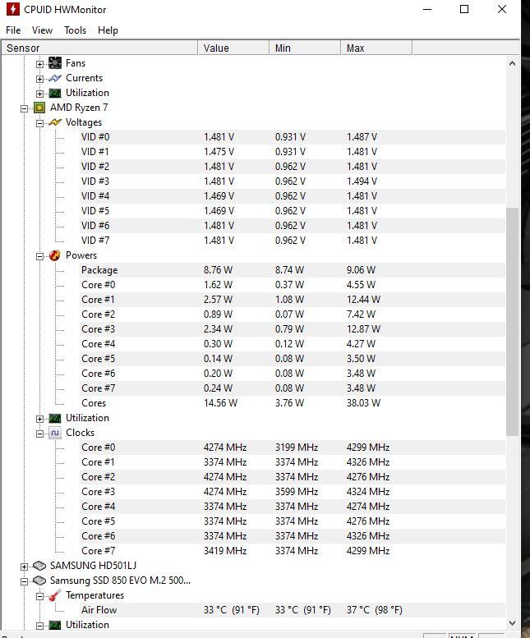The height and width of the screenshot is (638, 530).
Task: Open the Tools menu
Action: (75, 30)
